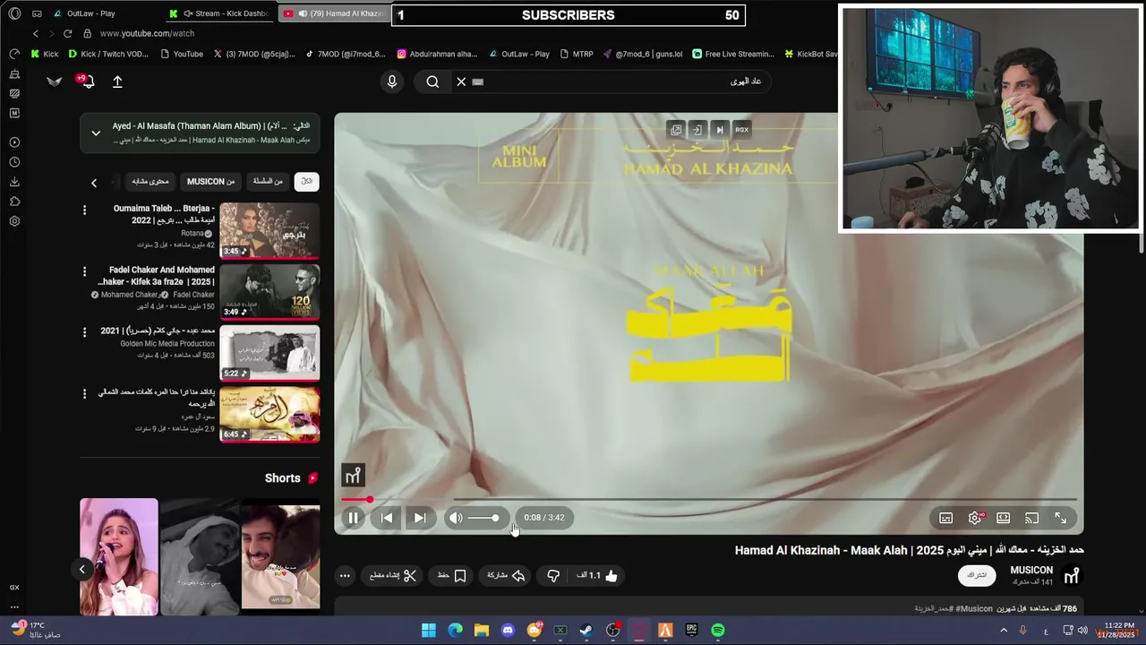Open the sidebar downloads icon
This screenshot has height=645, width=1146.
point(14,182)
